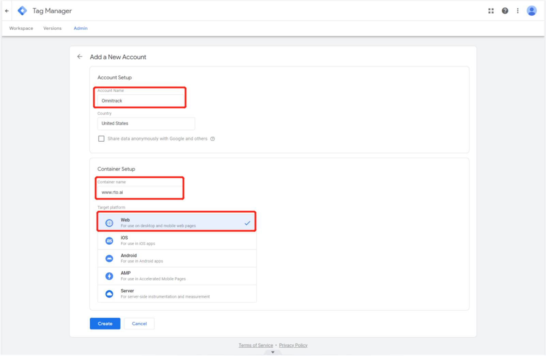This screenshot has height=356, width=546.
Task: Click the Add a New Account heading
Action: 118,57
